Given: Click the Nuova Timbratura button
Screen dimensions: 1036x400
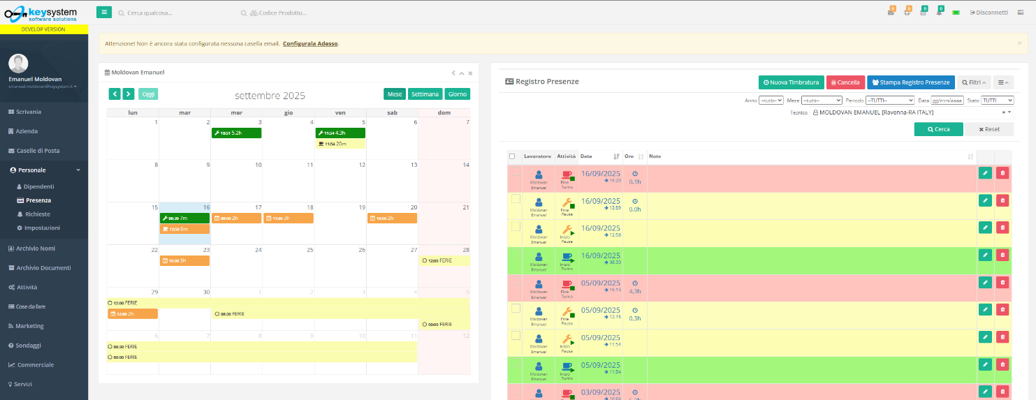Looking at the screenshot, I should [791, 82].
